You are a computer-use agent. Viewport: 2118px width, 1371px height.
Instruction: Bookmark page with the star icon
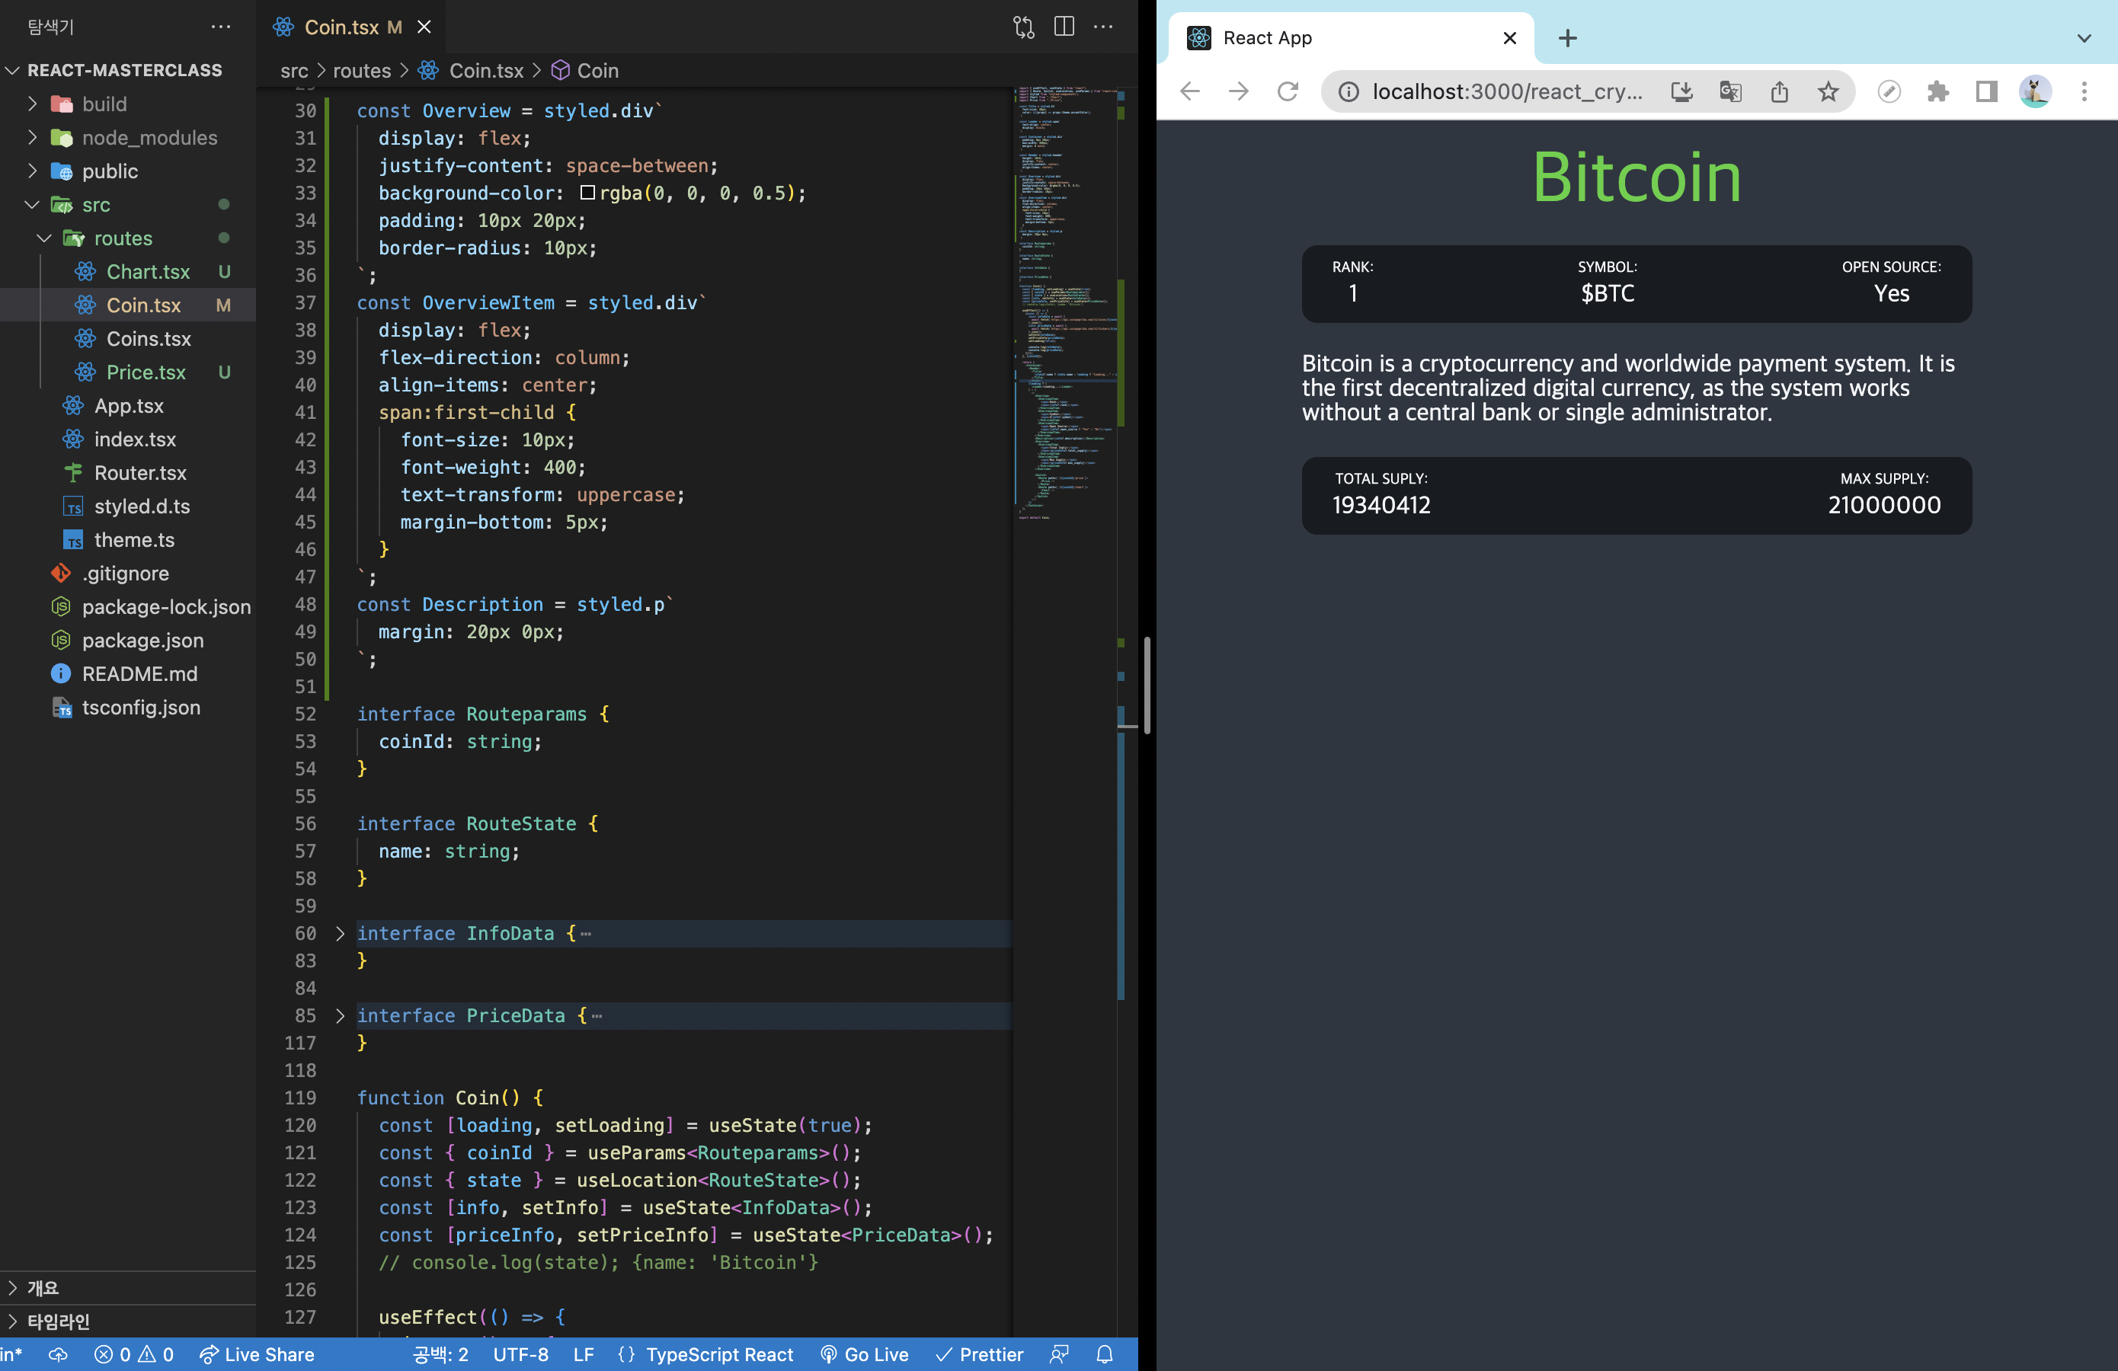1828,91
